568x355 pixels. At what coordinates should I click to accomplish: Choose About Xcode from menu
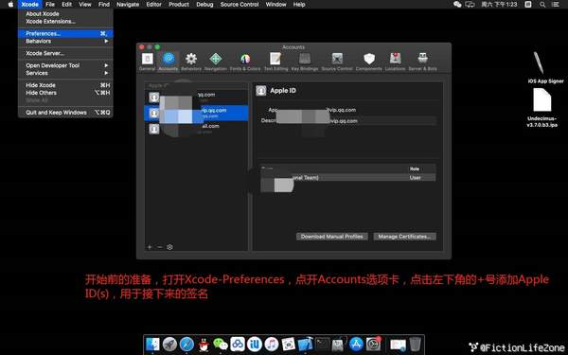65,14
